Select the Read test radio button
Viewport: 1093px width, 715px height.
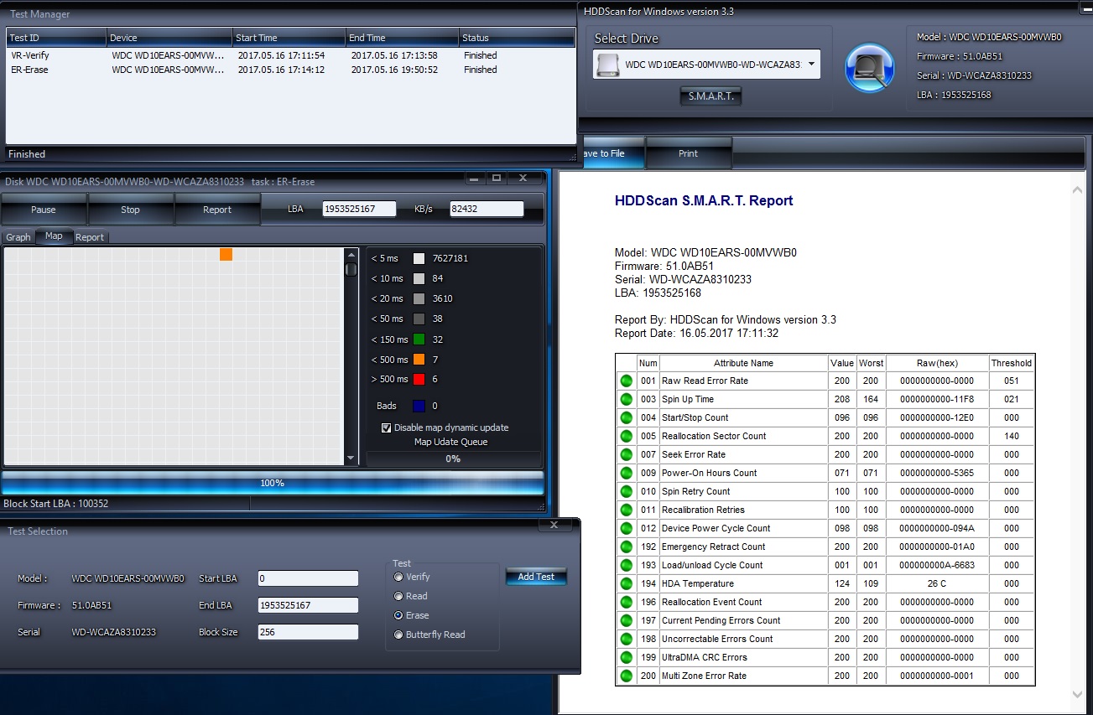[398, 596]
